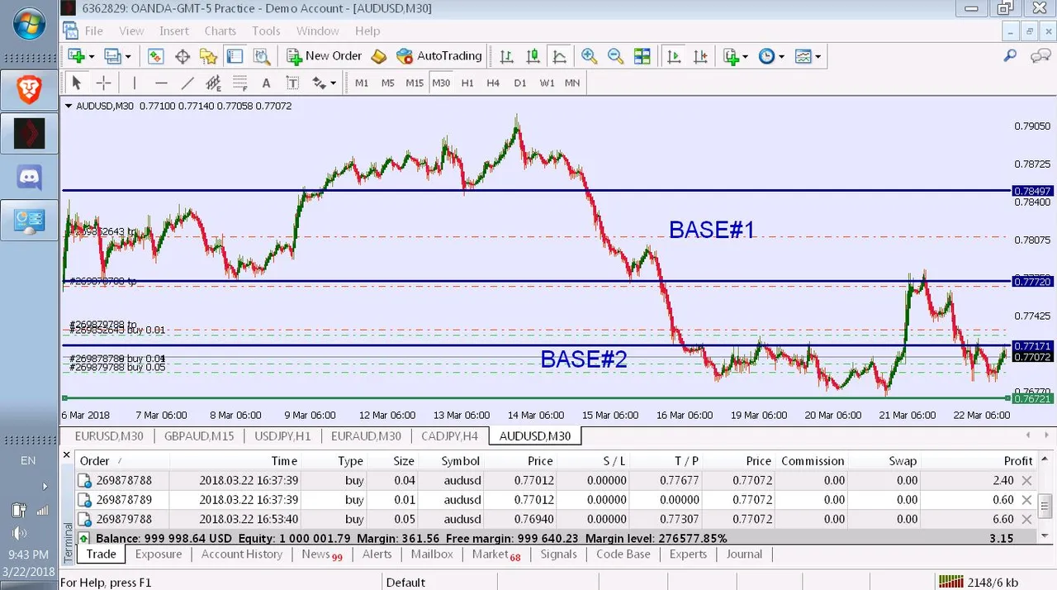Switch timeframe to M5

pos(388,83)
